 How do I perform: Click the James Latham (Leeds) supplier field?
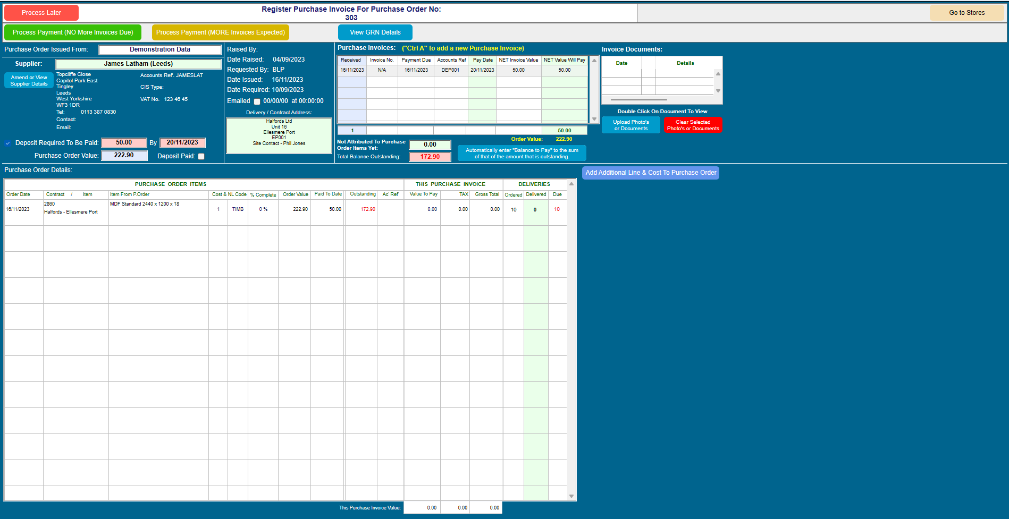coord(139,64)
